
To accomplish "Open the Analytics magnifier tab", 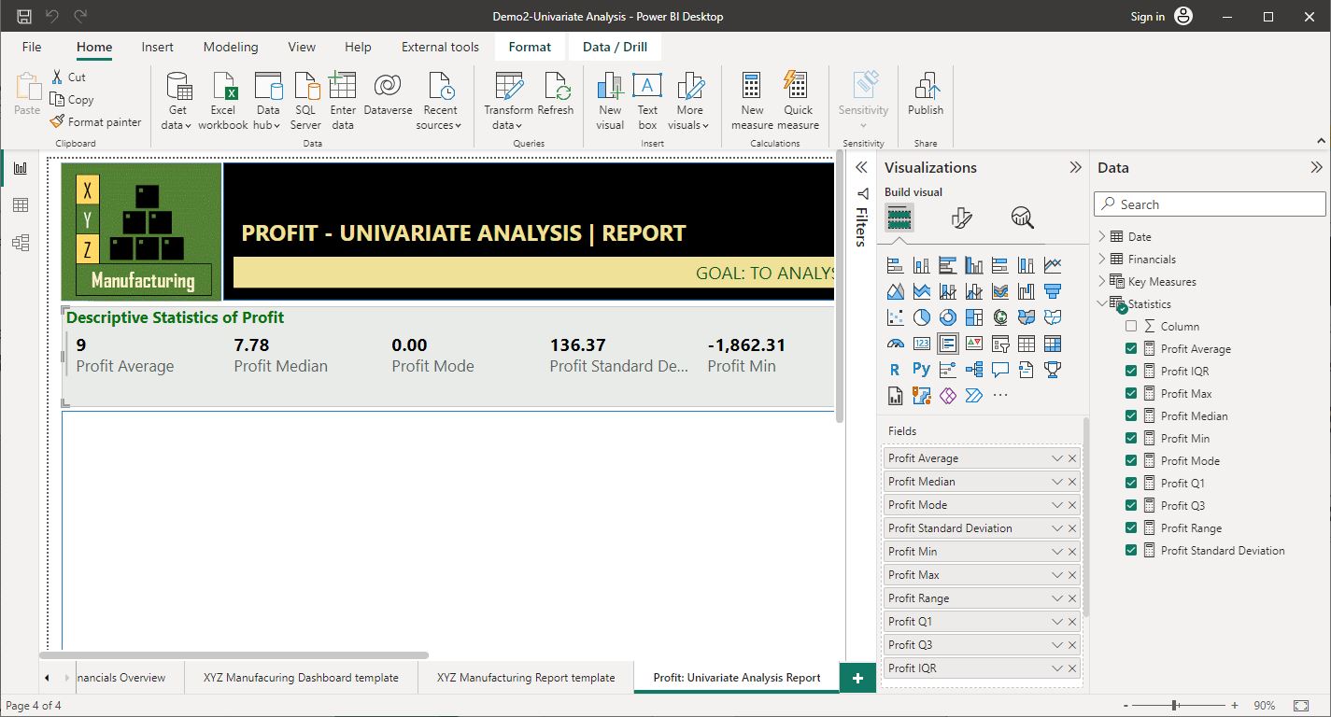I will click(x=1023, y=218).
